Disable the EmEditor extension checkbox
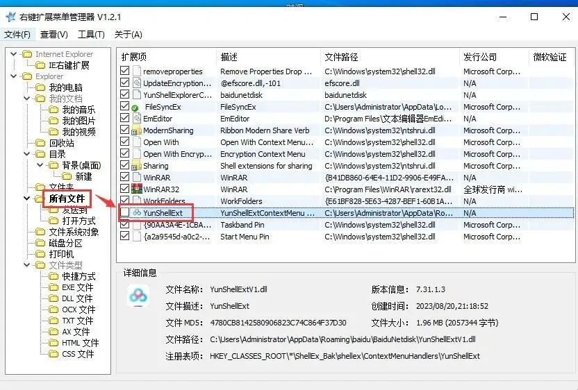Image resolution: width=578 pixels, height=390 pixels. tap(124, 118)
